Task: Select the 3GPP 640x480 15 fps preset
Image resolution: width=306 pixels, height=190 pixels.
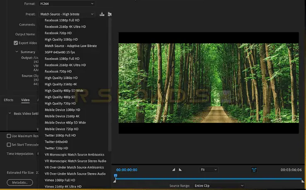Action: pos(60,52)
